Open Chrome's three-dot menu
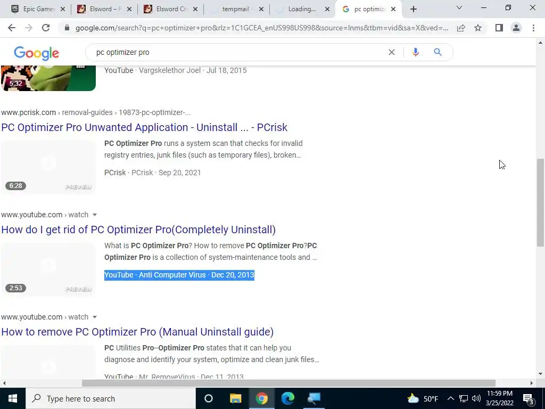Screen dimensions: 545x409 click(x=533, y=28)
